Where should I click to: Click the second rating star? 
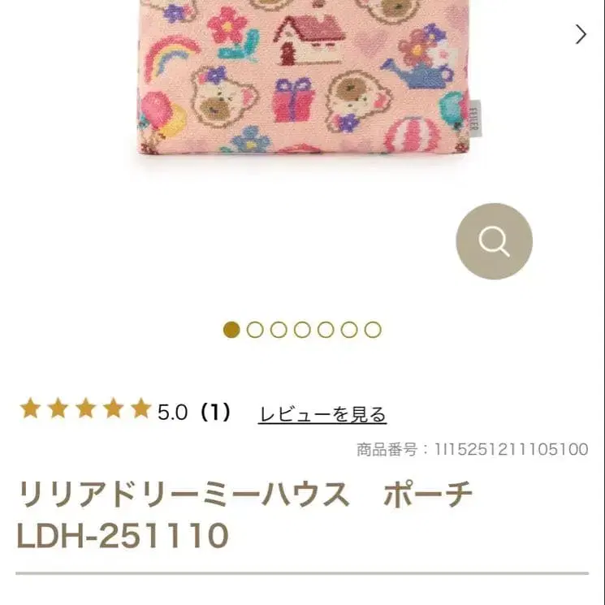point(58,408)
